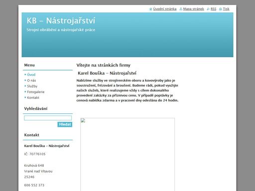Click the Kruhová 648 address line
Viewport: 255px width, 191px height.
34,166
